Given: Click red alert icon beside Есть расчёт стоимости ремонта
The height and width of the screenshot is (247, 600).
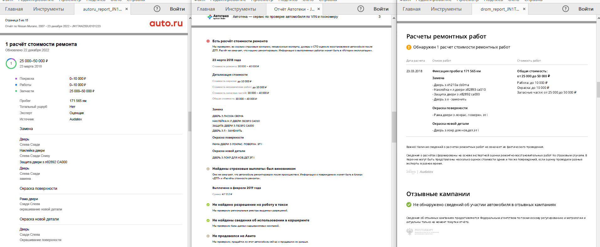Looking at the screenshot, I should click(x=208, y=41).
